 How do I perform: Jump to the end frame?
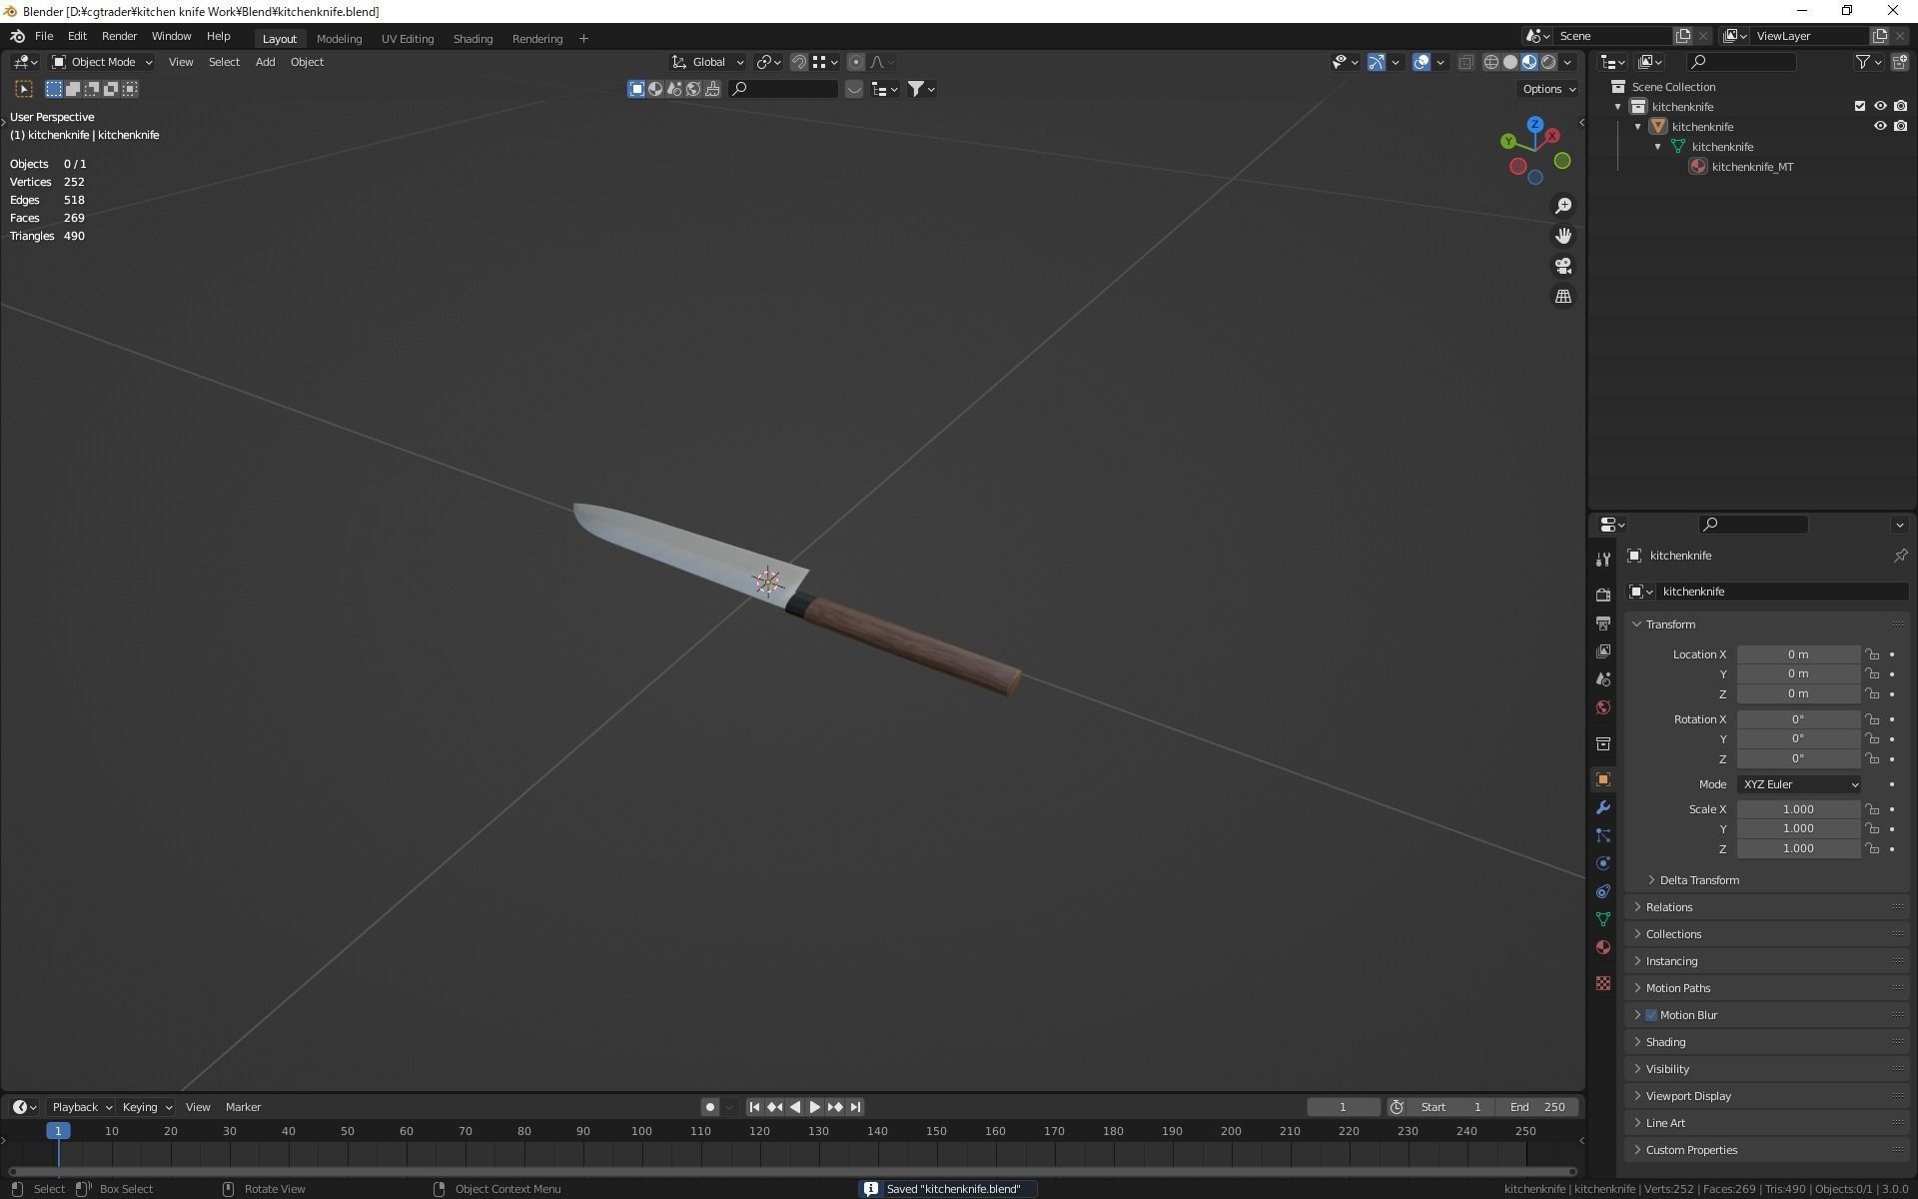(855, 1107)
